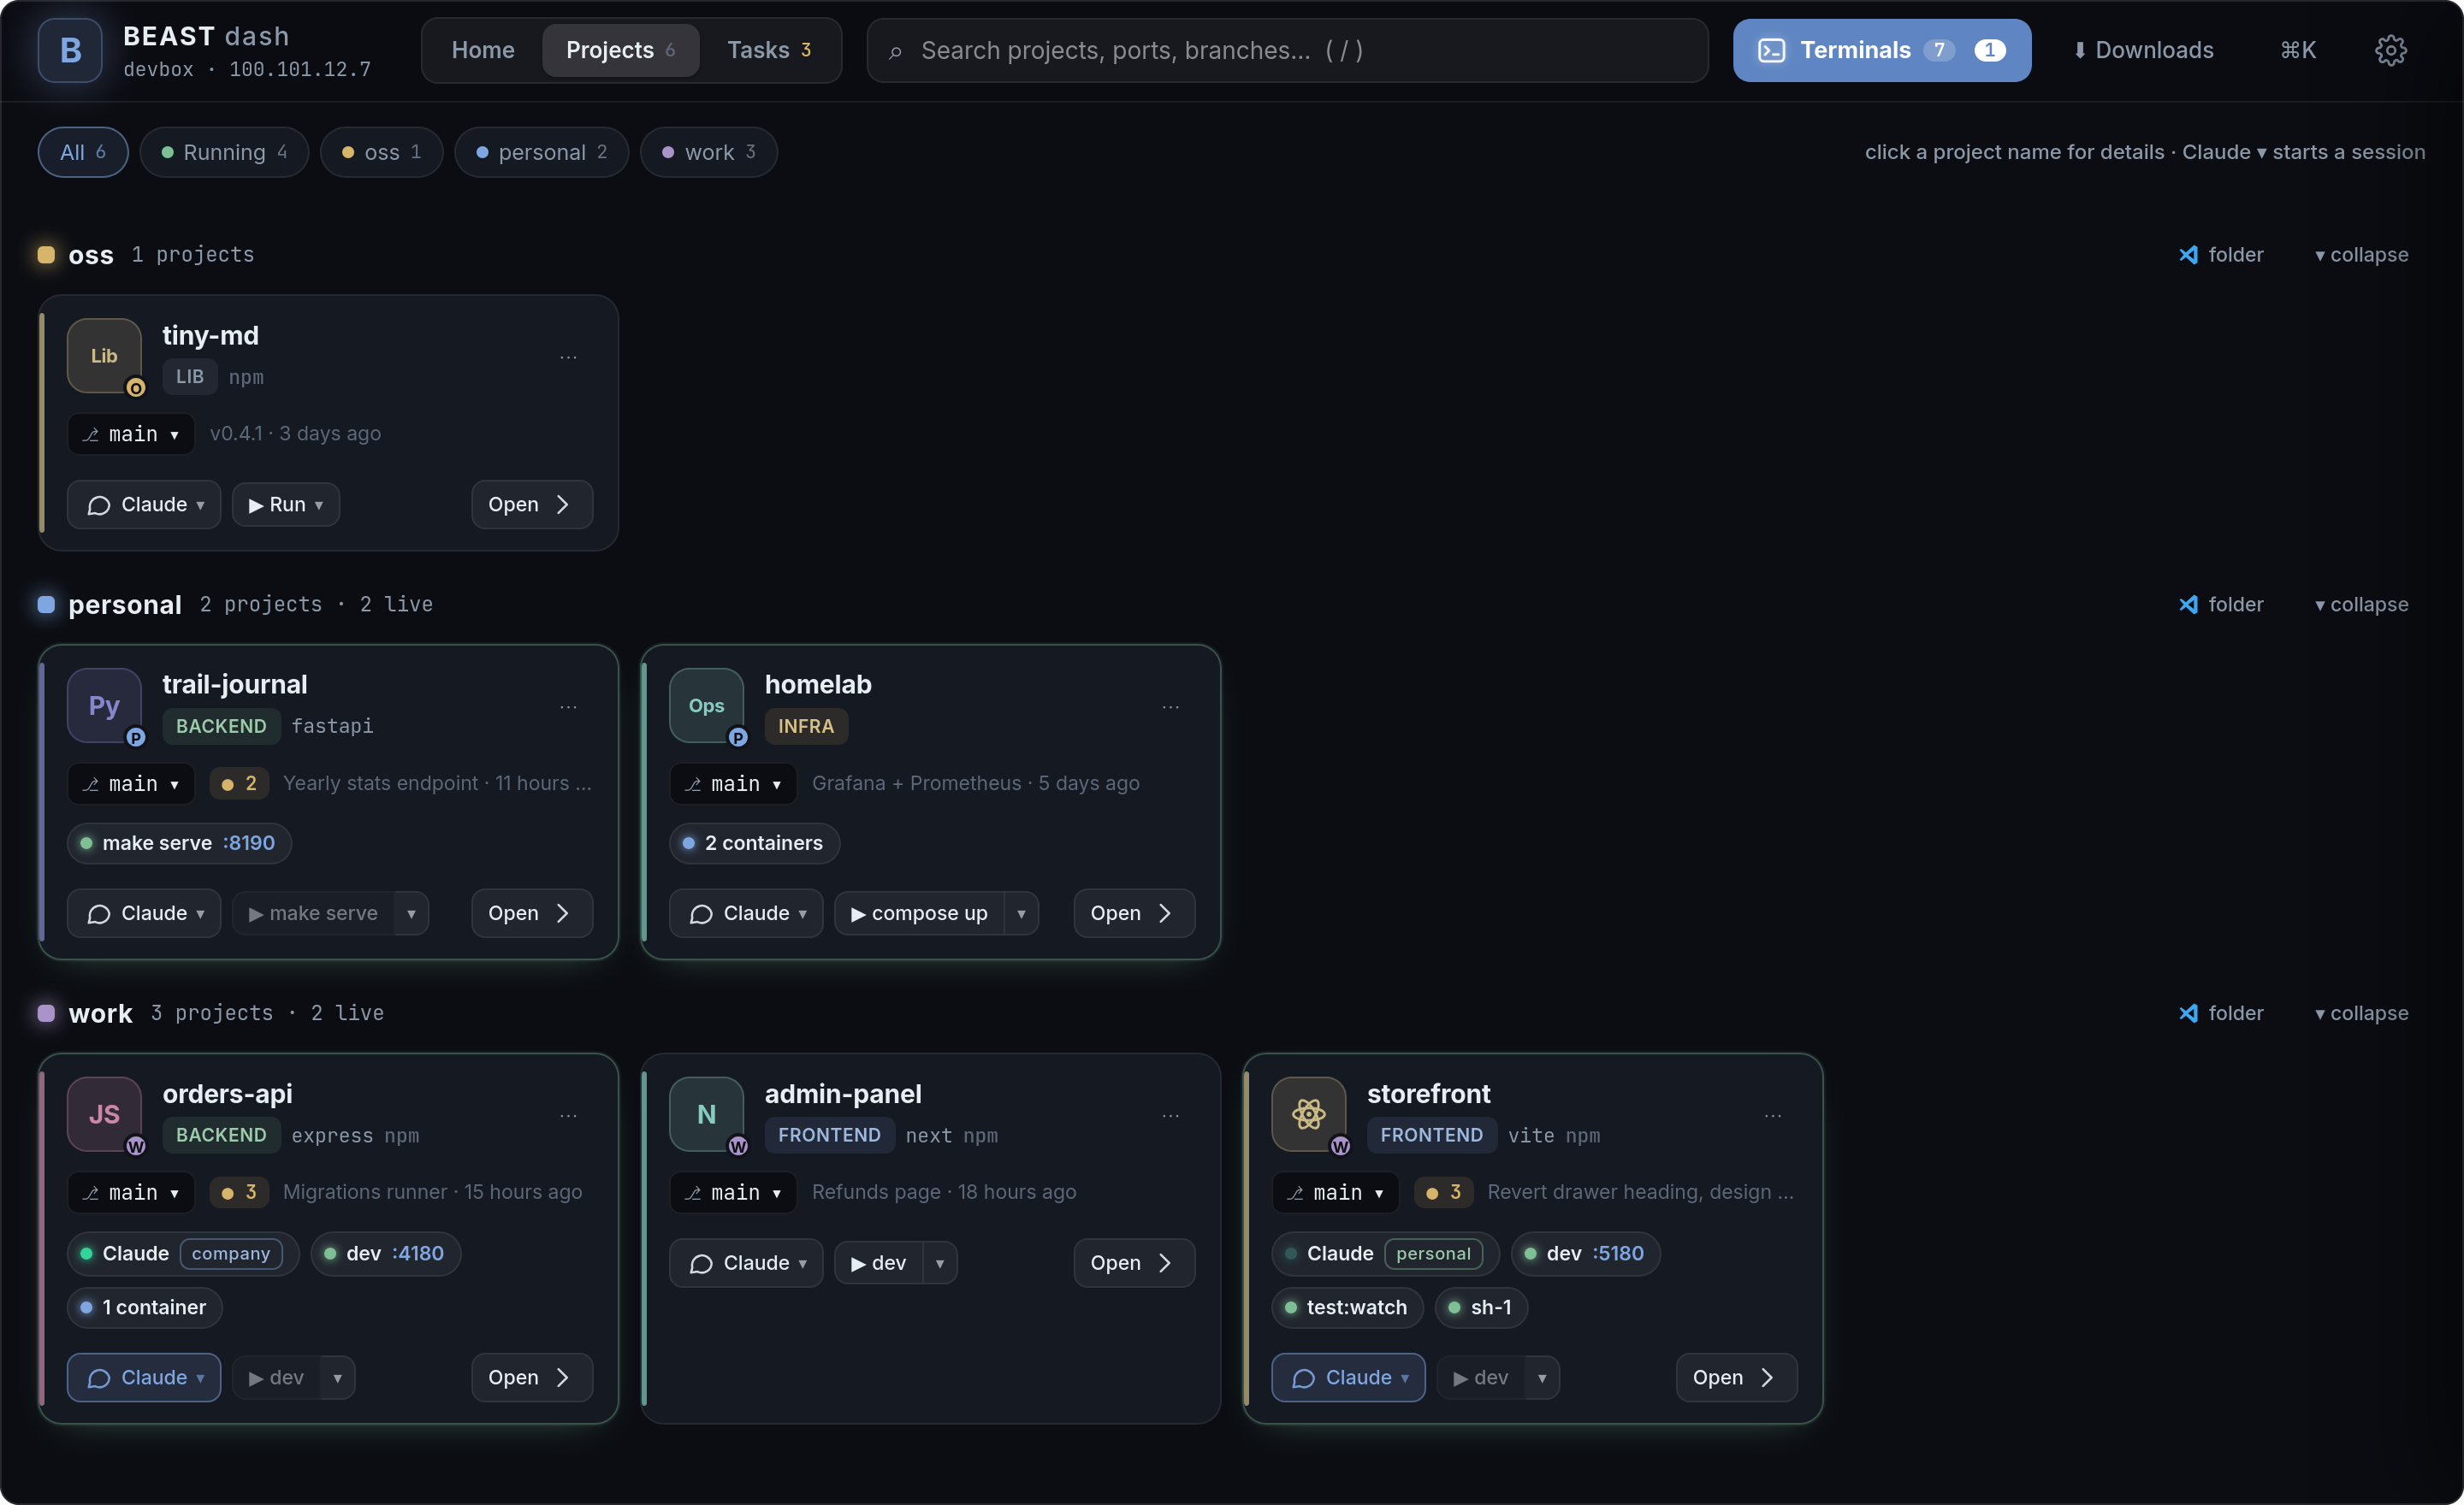Toggle the oss filter chip
The height and width of the screenshot is (1505, 2464).
tap(381, 152)
